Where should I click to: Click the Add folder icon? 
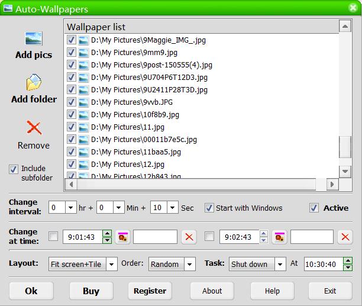pos(34,82)
